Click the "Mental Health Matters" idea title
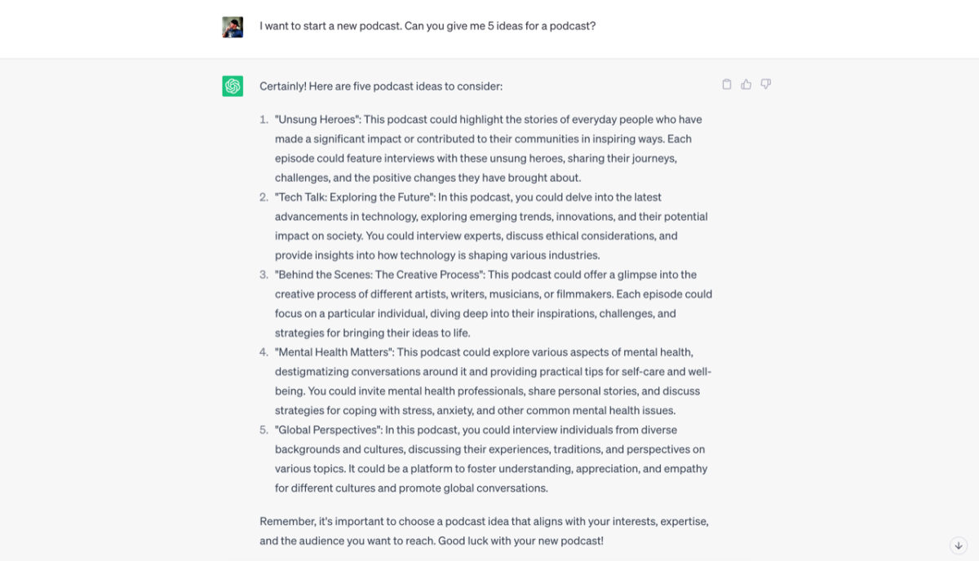979x561 pixels. [x=334, y=352]
